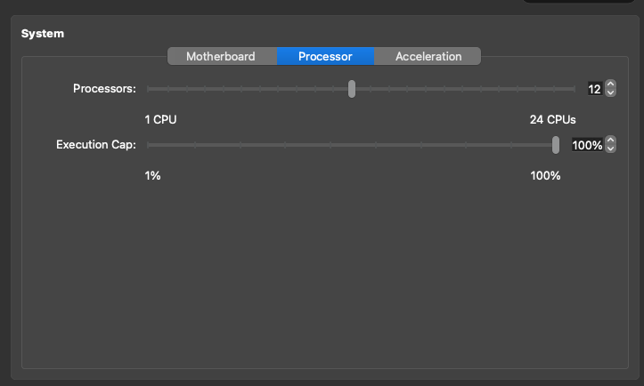Increase Processors count with up stepper arrow
Screen dimensions: 644x386
pos(610,84)
